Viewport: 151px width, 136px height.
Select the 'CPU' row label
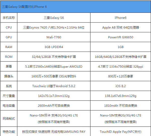tap(9, 28)
